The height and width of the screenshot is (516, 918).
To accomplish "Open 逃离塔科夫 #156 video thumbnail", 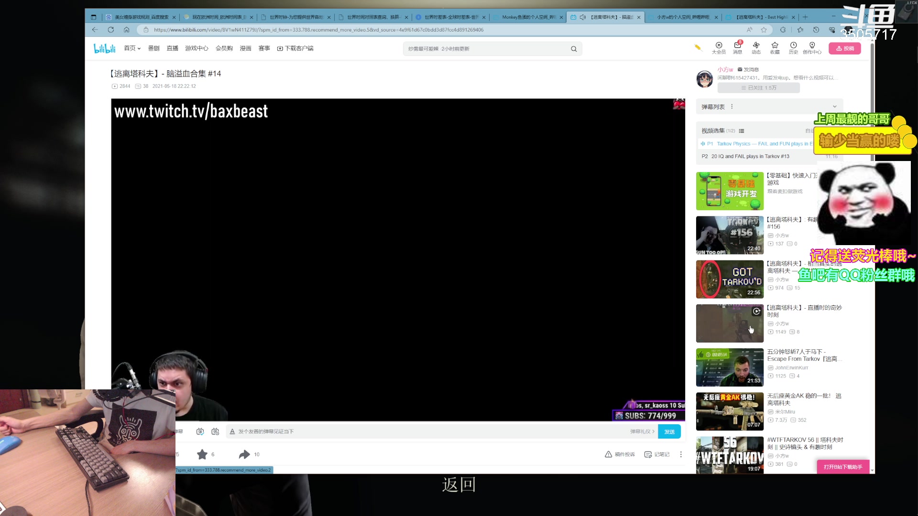I will pos(730,235).
